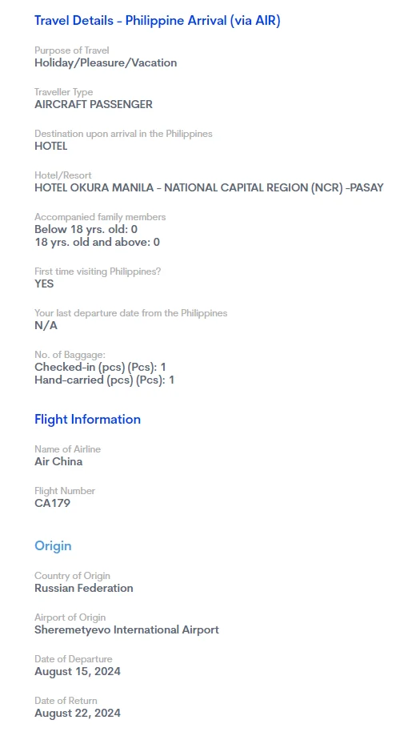Select the Holiday/Pleasure/Vacation purpose value

(x=106, y=62)
